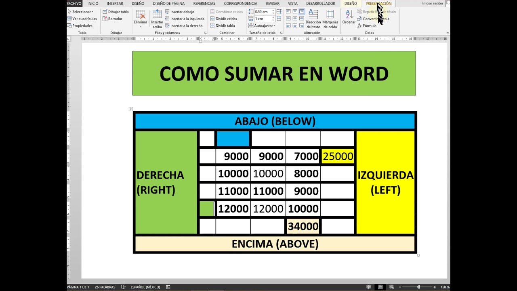Viewport: 517px width, 291px height.
Task: Align cell text bottom left
Action: point(288,25)
